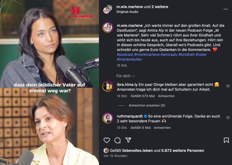Image resolution: width=232 pixels, height=165 pixels.
Task: Reply to ruthmarquardt's comment via 'Antworten'
Action: coord(162,128)
